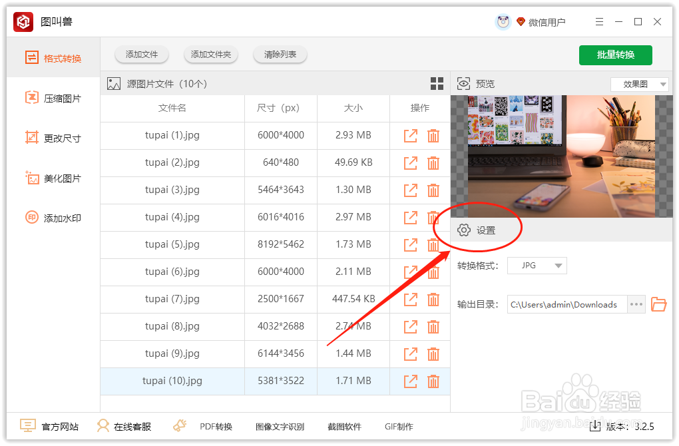679x446 pixels.
Task: Open the 效果图 preview mode dropdown
Action: 639,84
